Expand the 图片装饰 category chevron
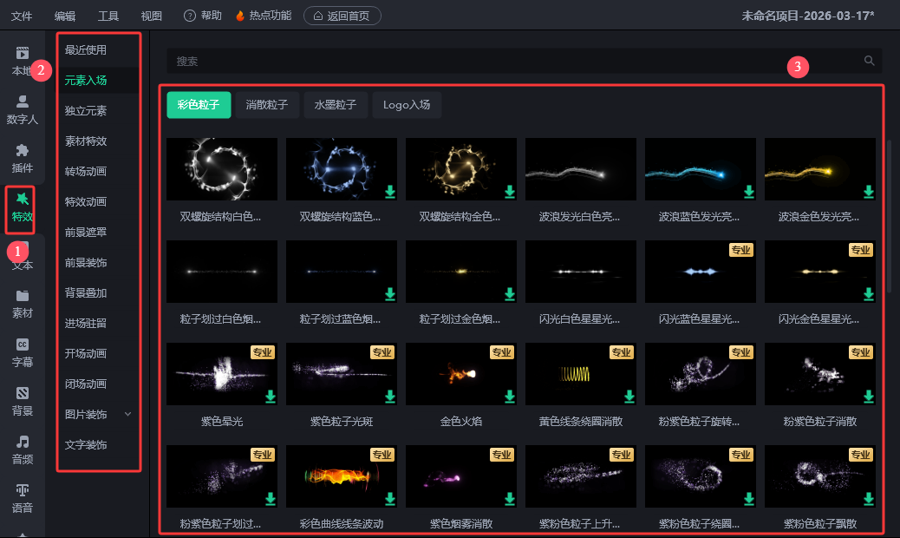 (x=128, y=414)
